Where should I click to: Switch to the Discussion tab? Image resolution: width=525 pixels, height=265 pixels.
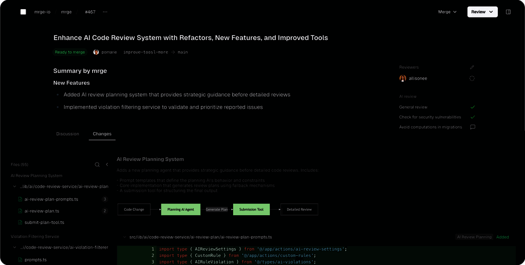[x=67, y=134]
